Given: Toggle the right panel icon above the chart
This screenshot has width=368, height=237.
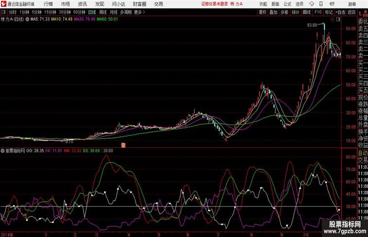Looking at the screenshot, I should pos(338,20).
